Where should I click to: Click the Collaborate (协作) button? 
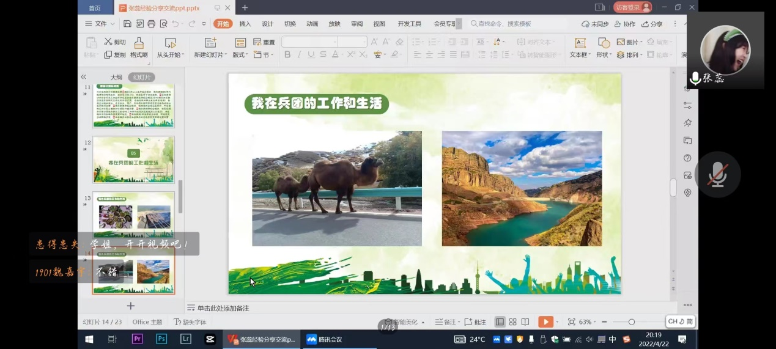[x=625, y=24]
